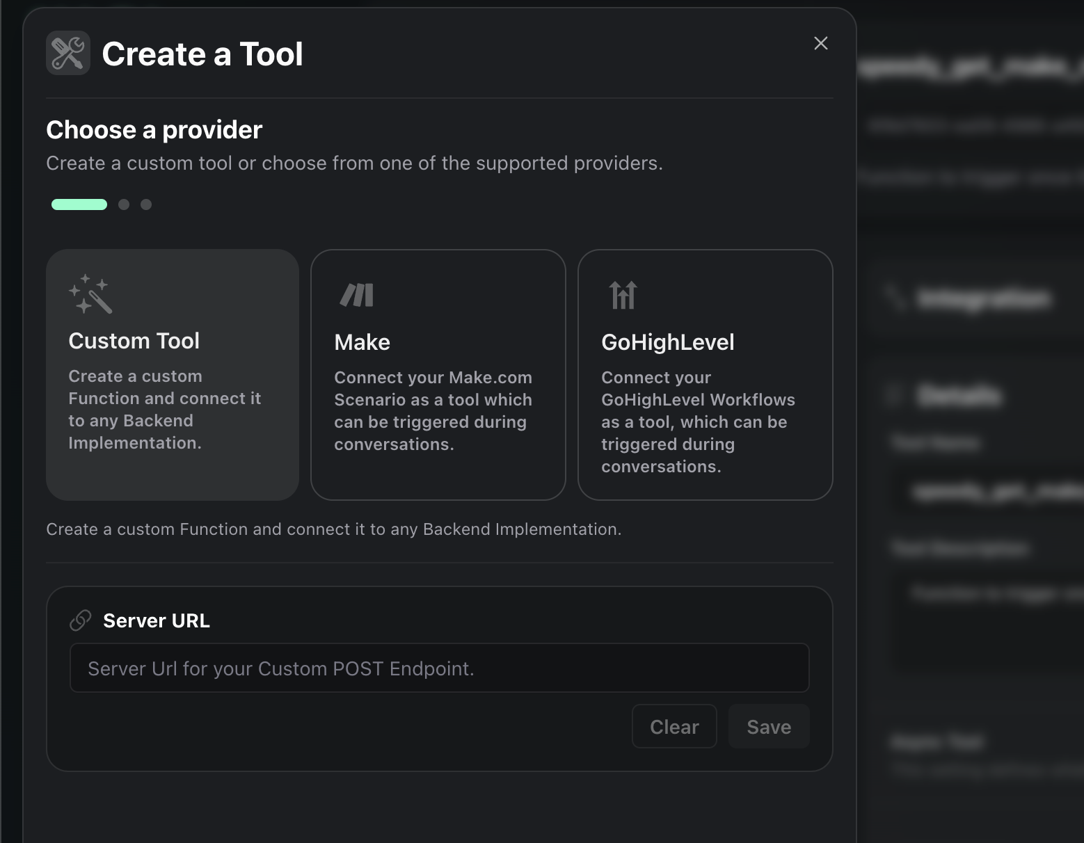Jump to the third step dot
This screenshot has height=843, width=1084.
[x=146, y=204]
